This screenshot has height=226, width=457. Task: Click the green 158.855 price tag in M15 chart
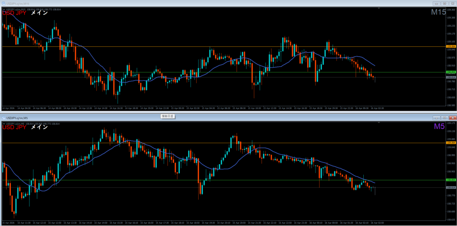[451, 72]
